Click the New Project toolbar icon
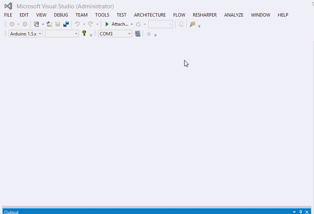 pos(36,24)
